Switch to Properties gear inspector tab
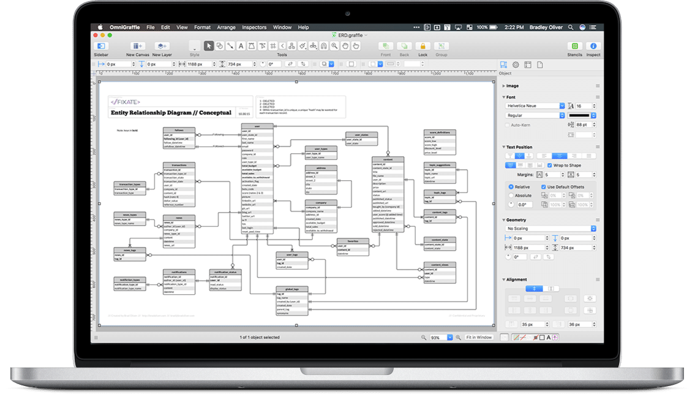The image size is (695, 394). [x=516, y=65]
